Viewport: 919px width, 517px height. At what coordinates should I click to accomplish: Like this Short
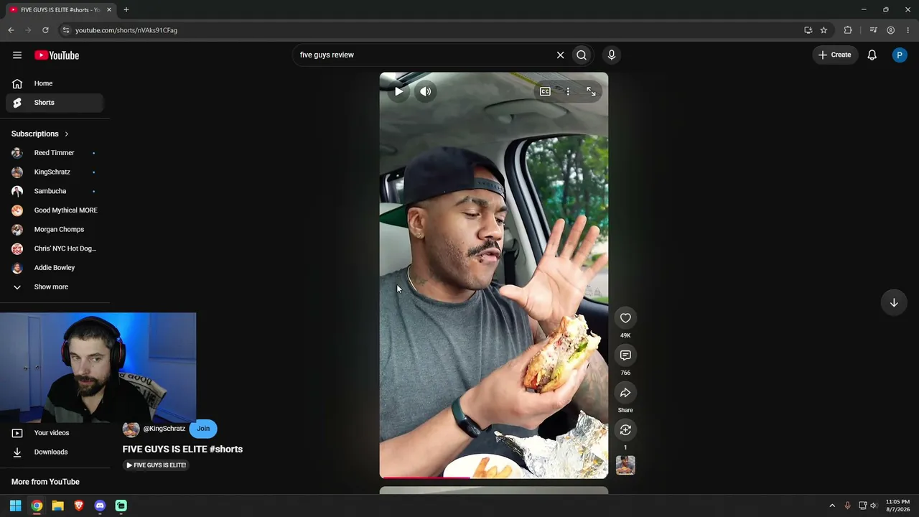click(x=625, y=318)
